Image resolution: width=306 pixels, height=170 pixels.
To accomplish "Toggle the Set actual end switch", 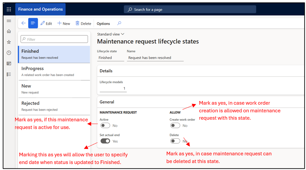I will pos(105,141).
